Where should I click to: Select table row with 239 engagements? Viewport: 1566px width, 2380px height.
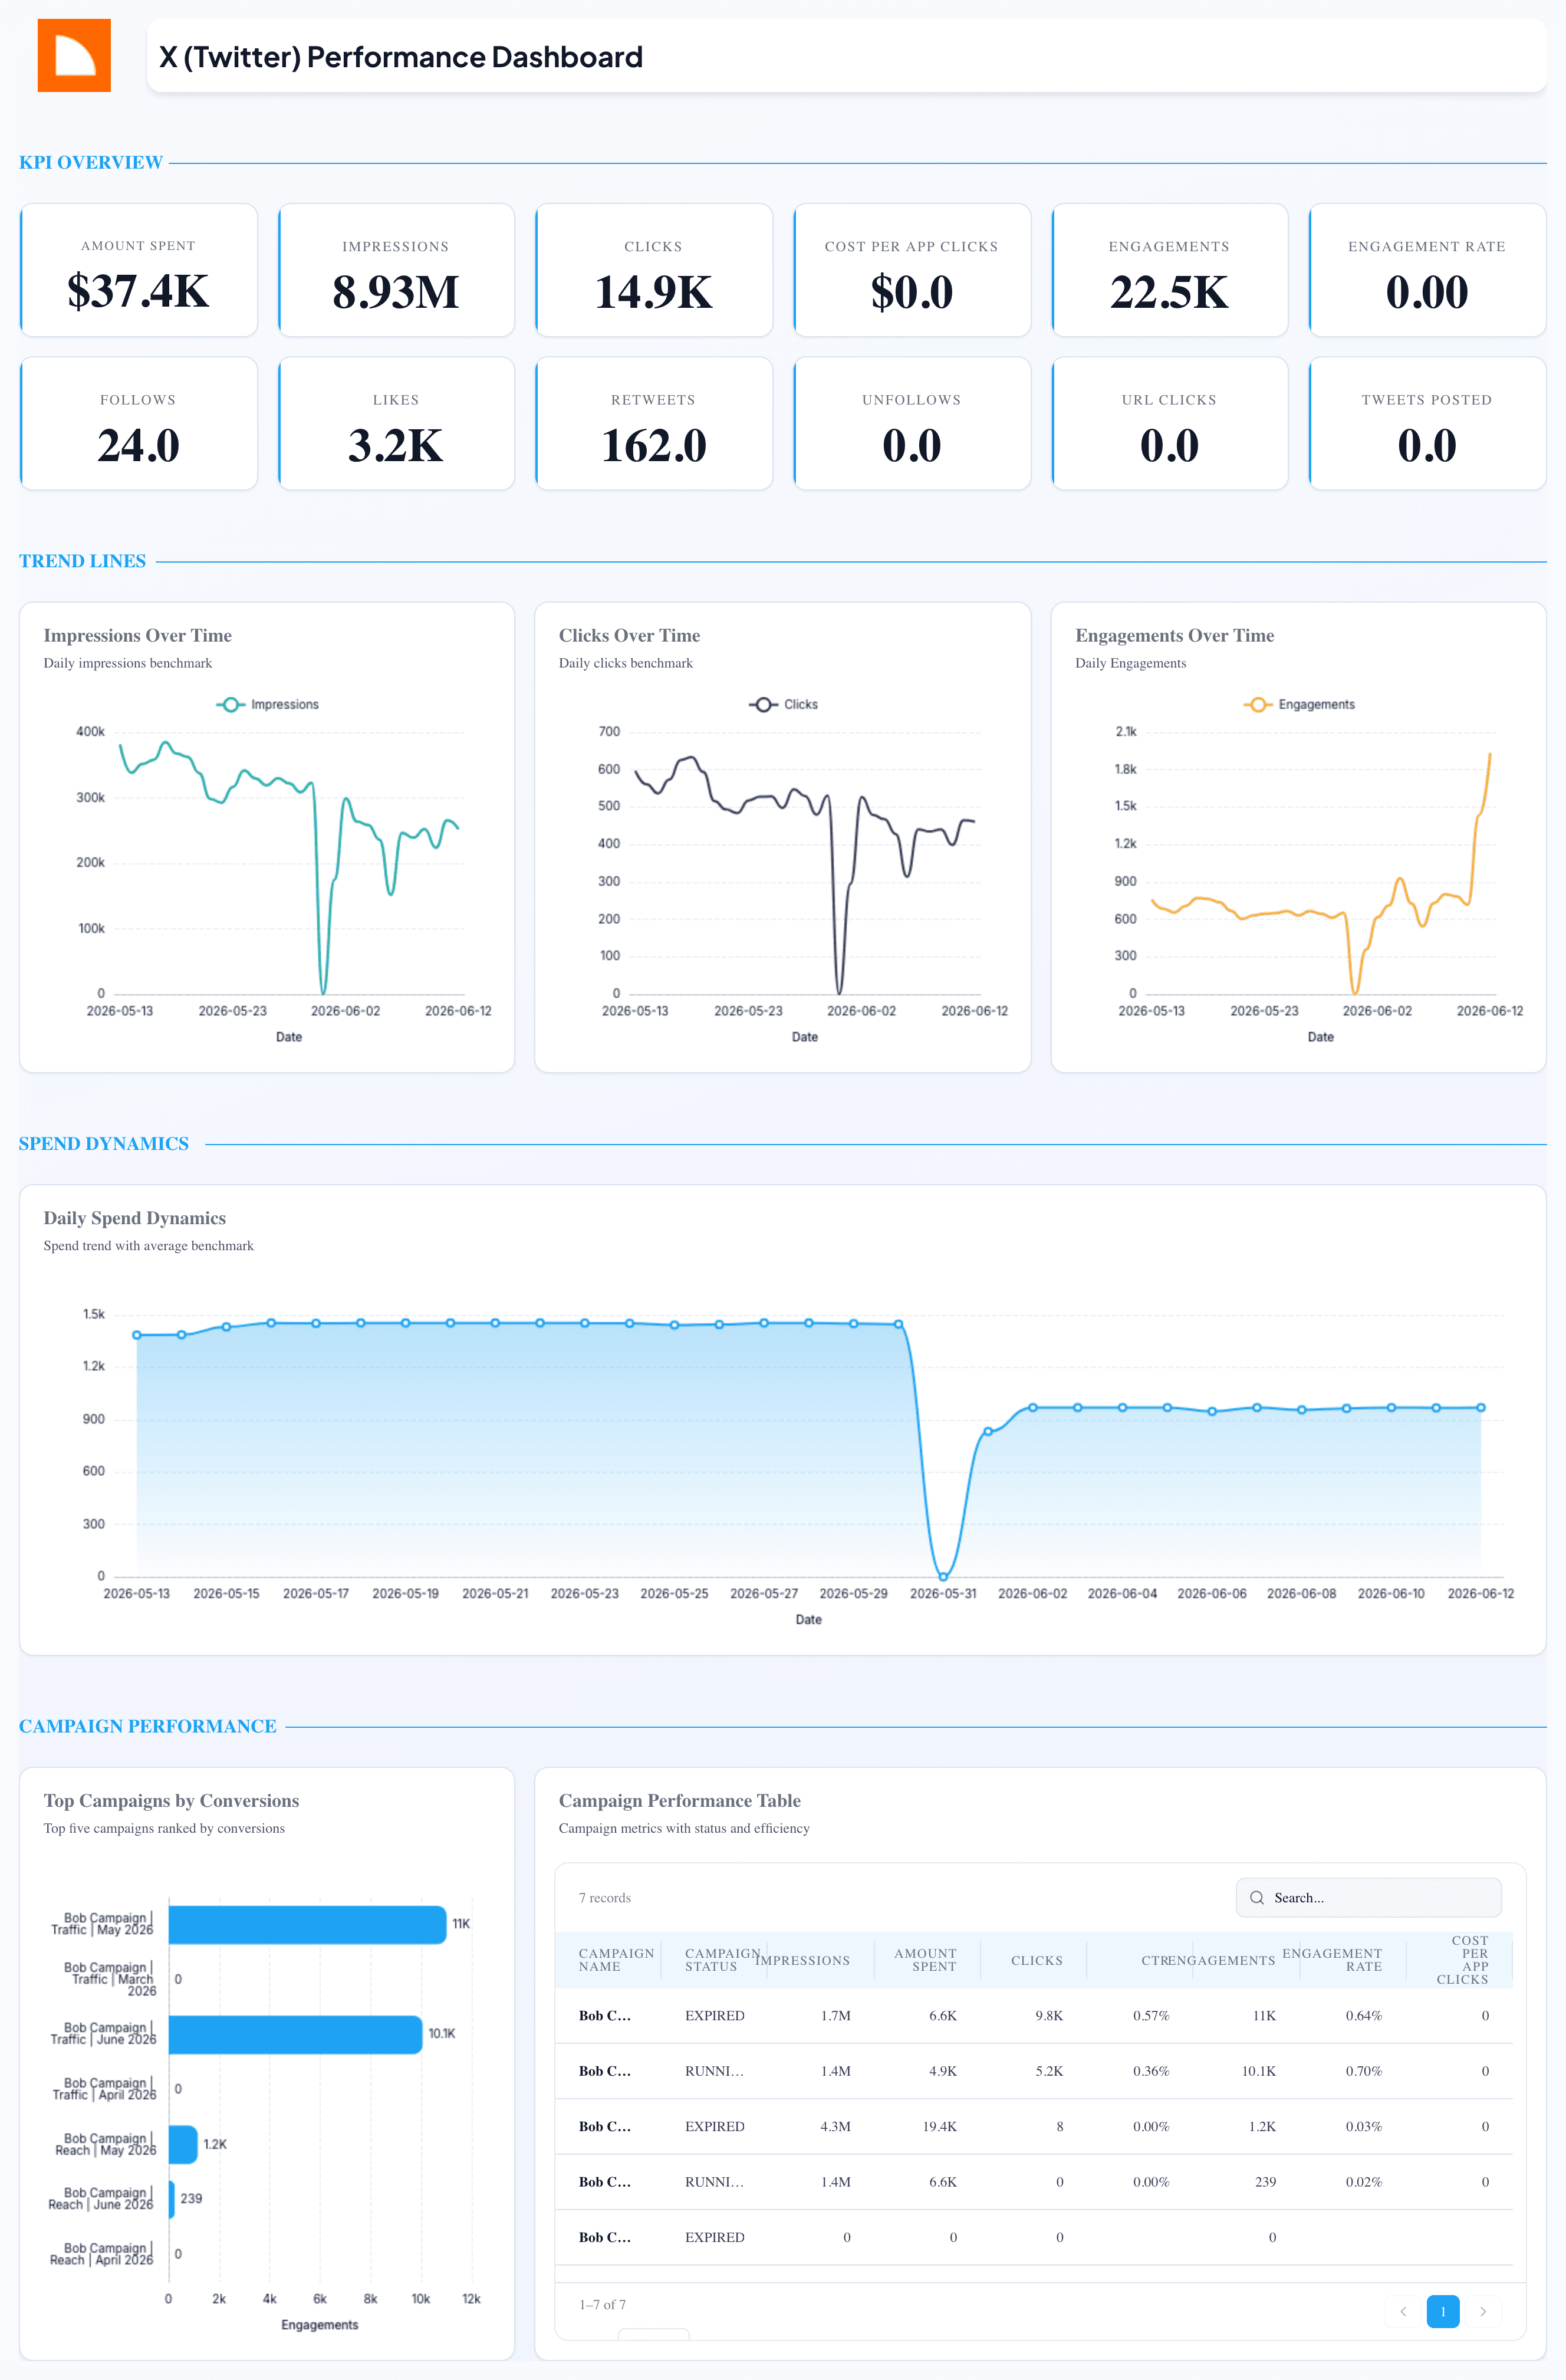pos(1034,2181)
